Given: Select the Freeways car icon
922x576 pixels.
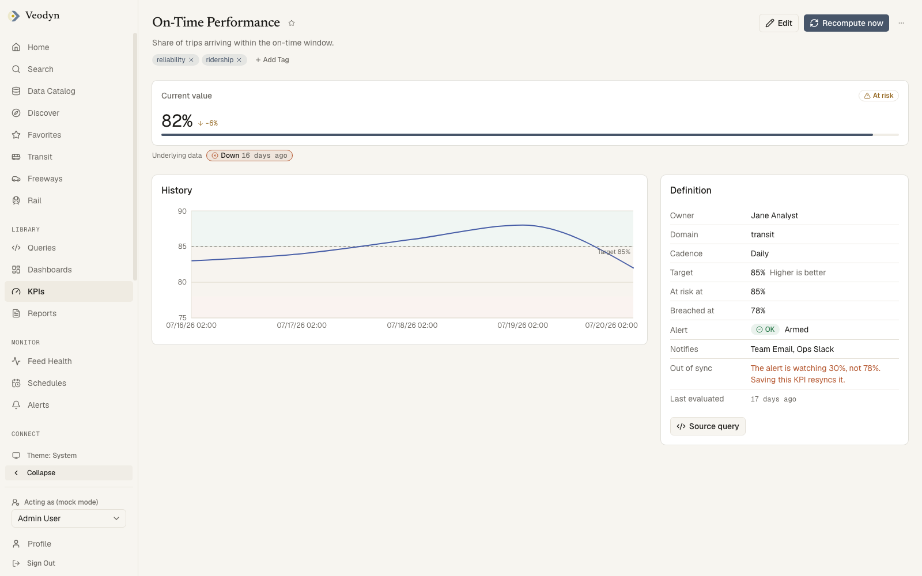Looking at the screenshot, I should (16, 179).
